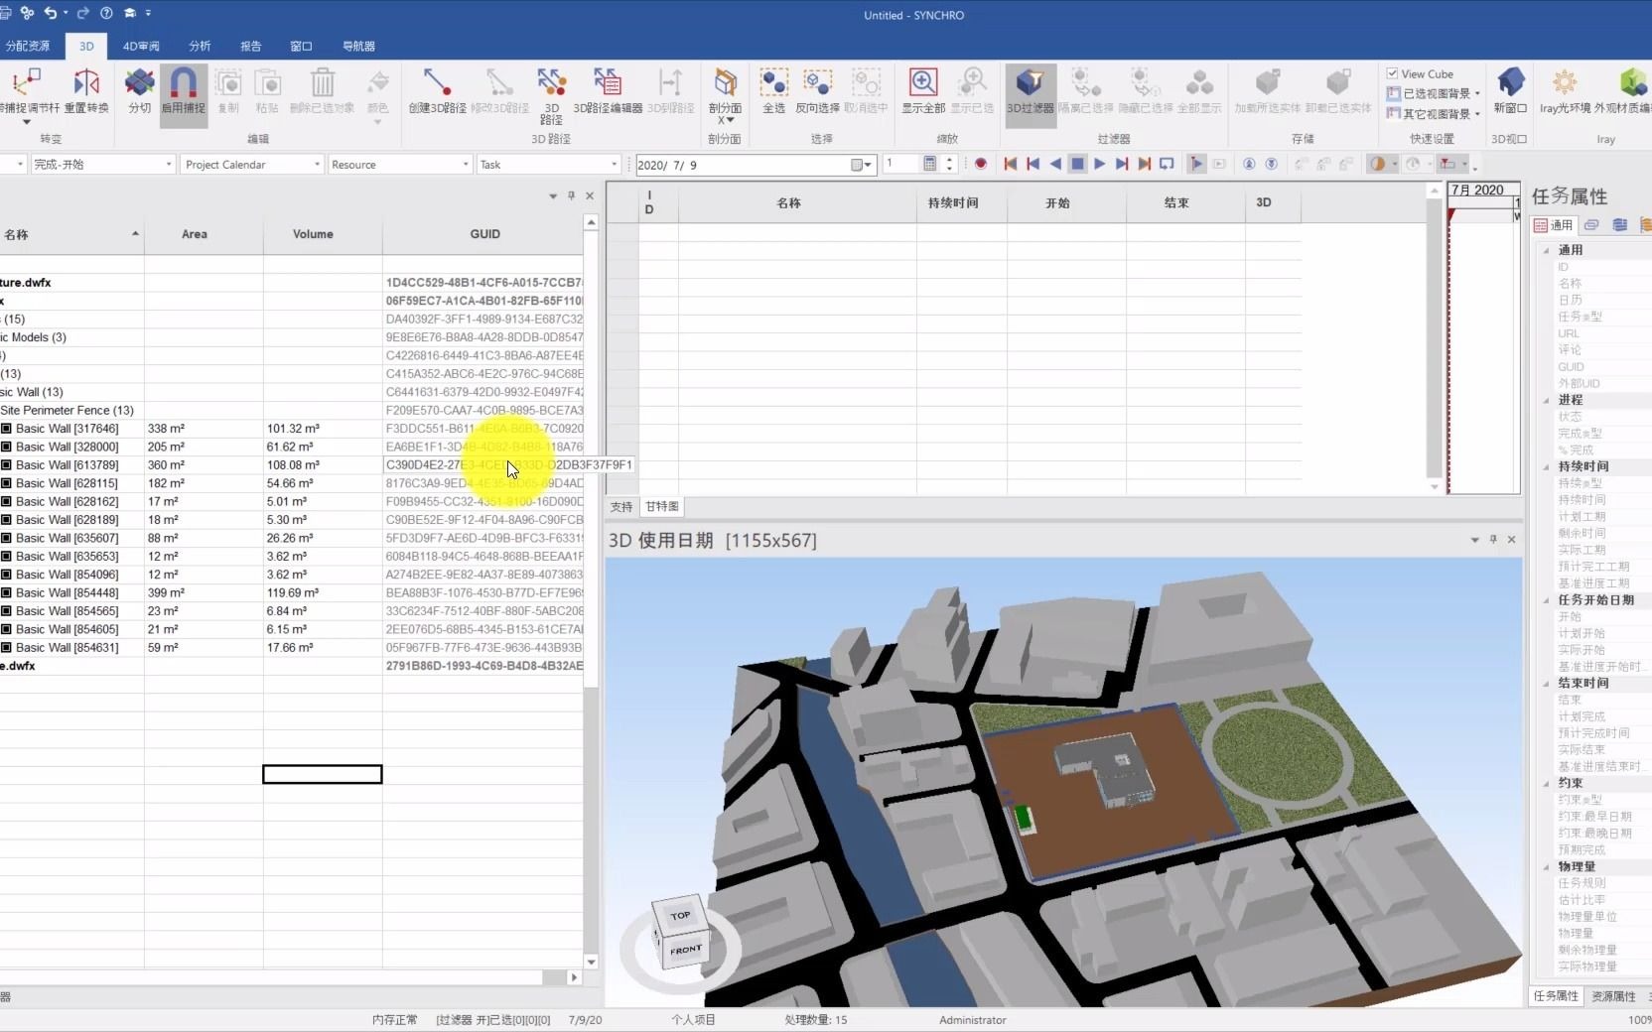1652x1032 pixels.
Task: Collapse the 进程 progress properties group
Action: point(1546,401)
